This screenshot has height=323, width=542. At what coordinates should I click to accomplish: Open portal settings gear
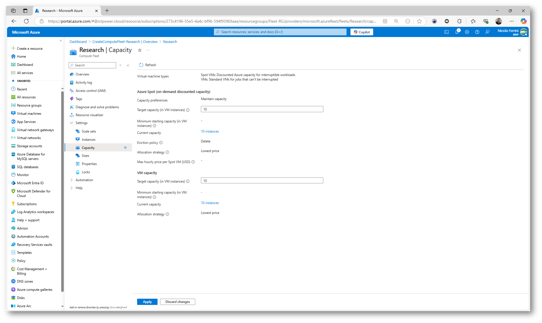click(x=467, y=32)
